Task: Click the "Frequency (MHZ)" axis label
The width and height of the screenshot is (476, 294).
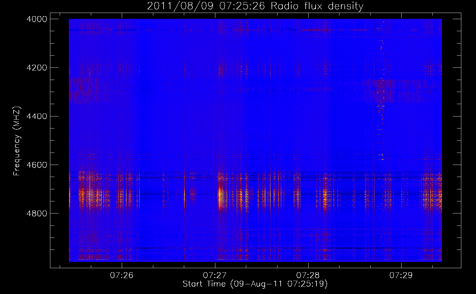Action: (17, 141)
